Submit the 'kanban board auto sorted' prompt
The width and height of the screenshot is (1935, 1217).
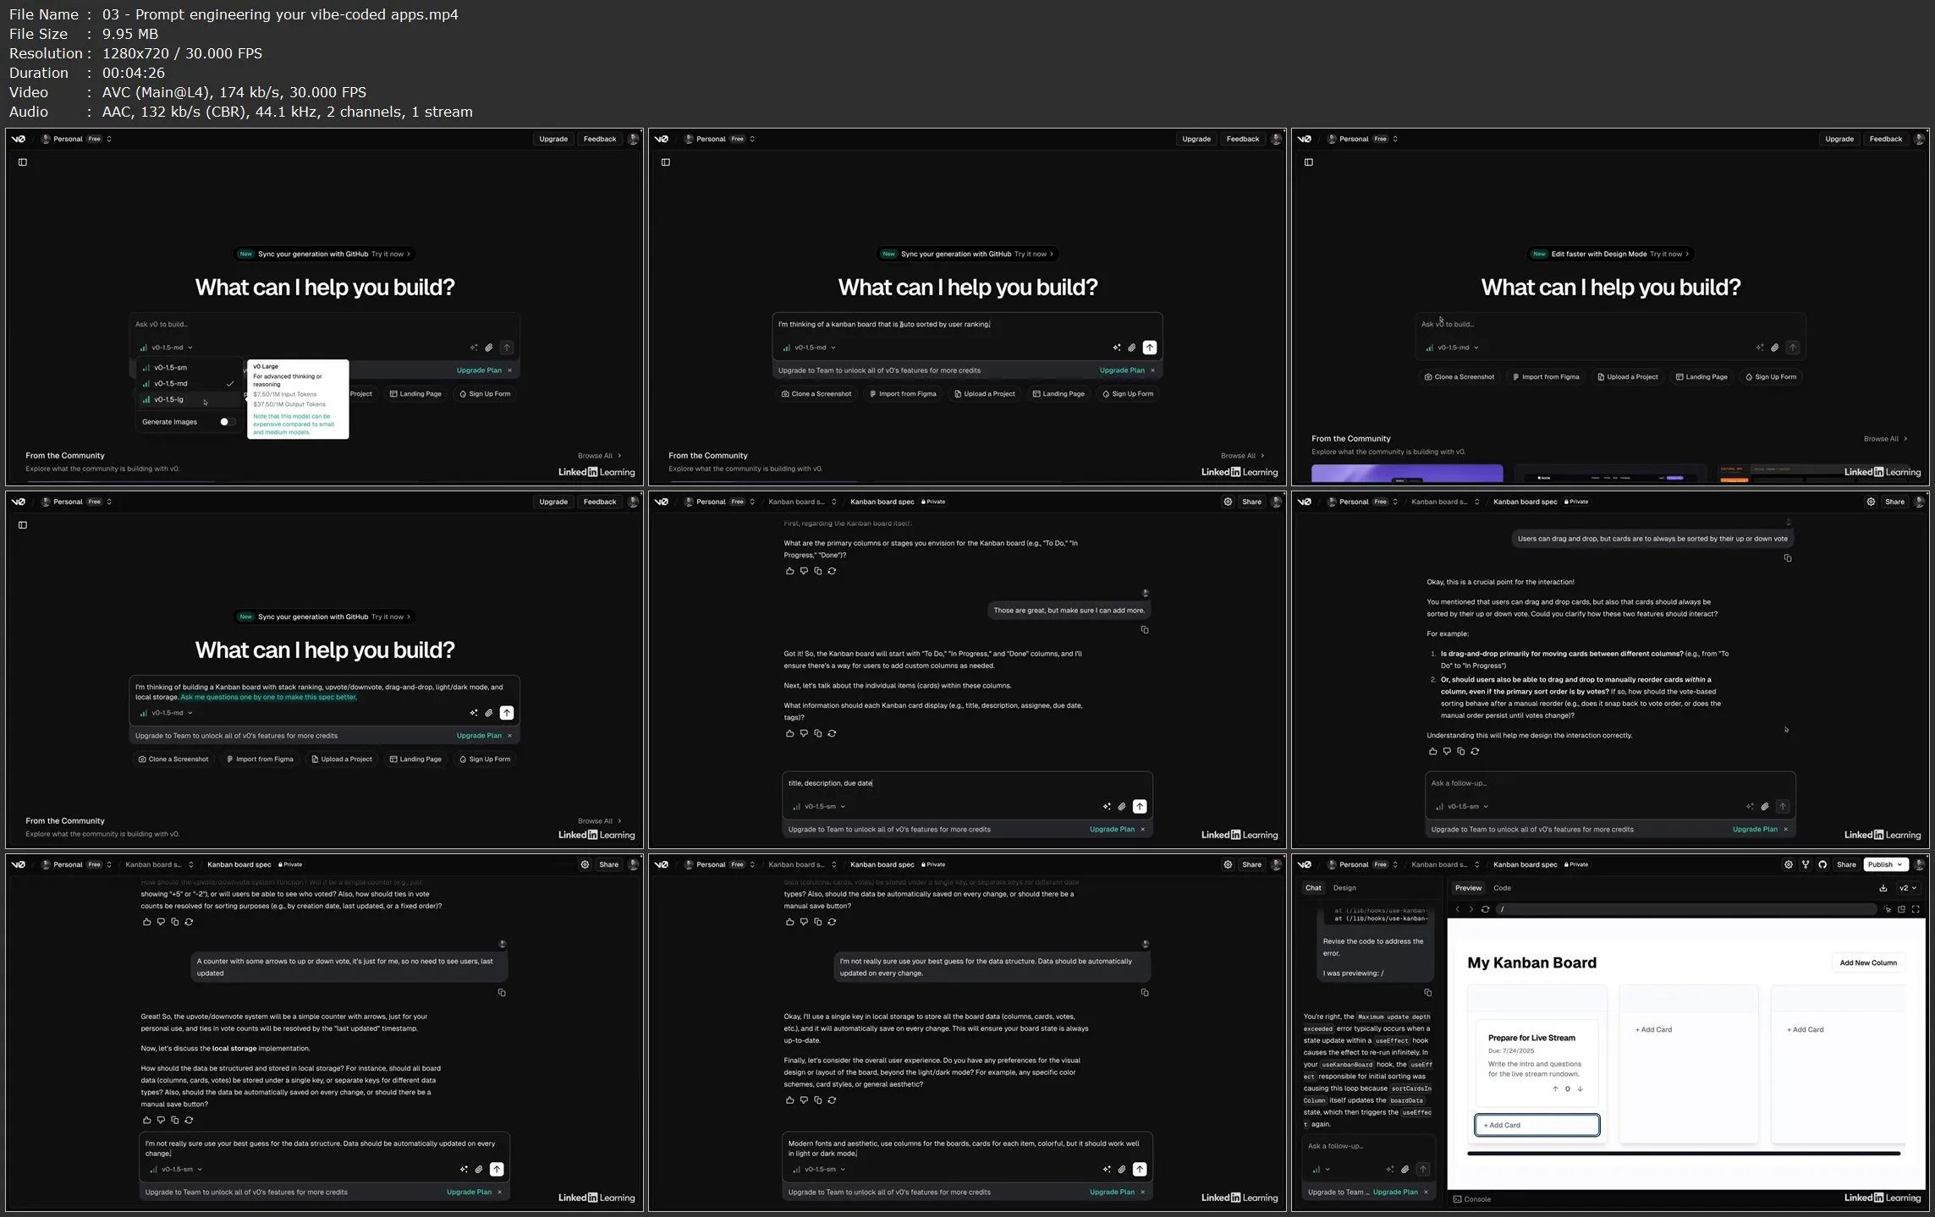point(1149,348)
